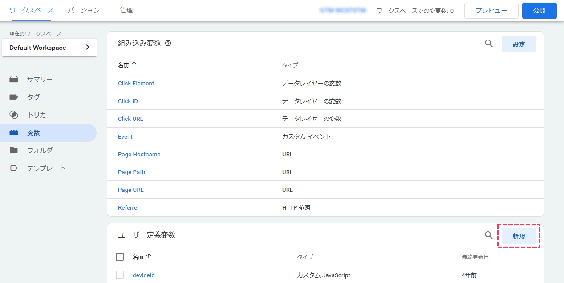Image resolution: width=564 pixels, height=283 pixels.
Task: Sort user-defined variables by 名前
Action: 142,257
